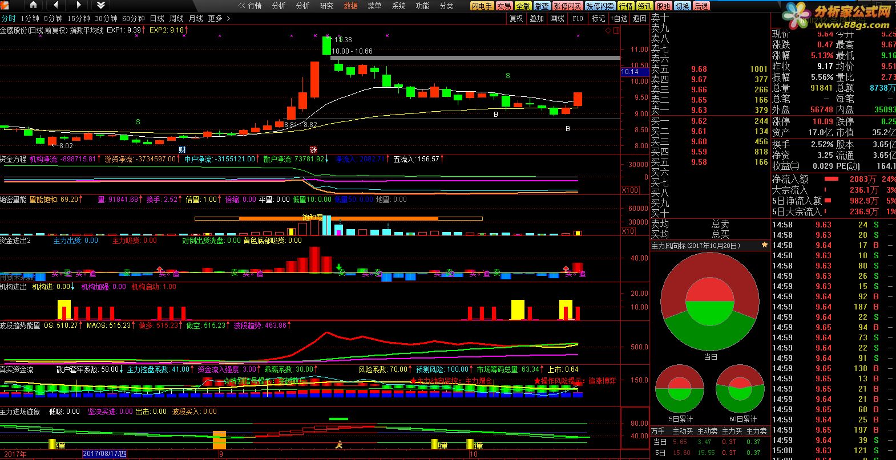Click the 主力卖 column header

757,431
